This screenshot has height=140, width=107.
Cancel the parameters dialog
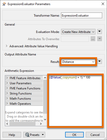[x=95, y=135]
